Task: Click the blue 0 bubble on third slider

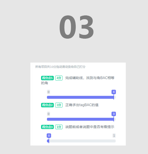Action: [x=49, y=136]
